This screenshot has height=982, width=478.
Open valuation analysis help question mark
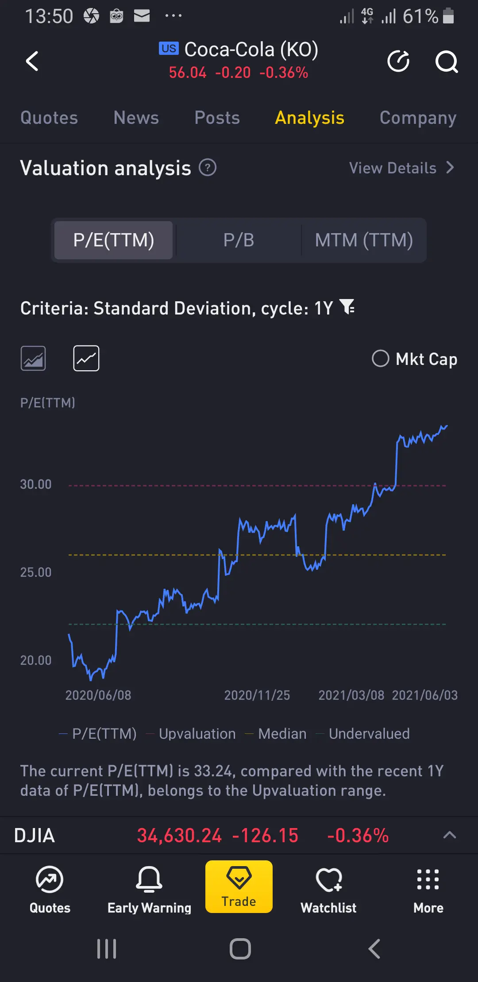(208, 168)
